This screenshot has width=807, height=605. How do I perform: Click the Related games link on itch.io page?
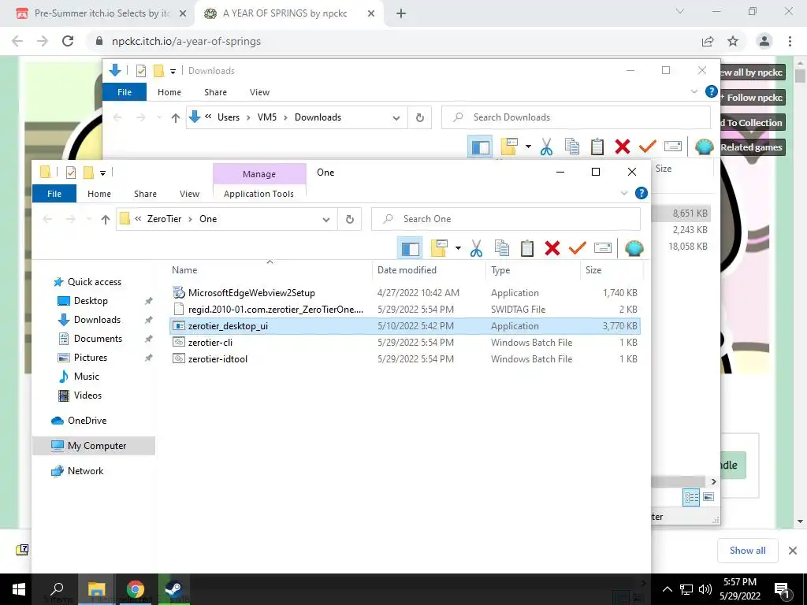[x=751, y=147]
